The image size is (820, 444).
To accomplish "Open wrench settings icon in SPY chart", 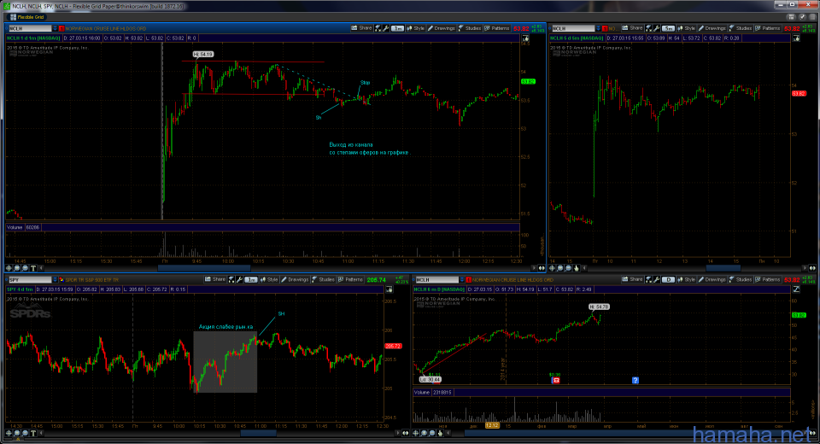I will tap(239, 280).
